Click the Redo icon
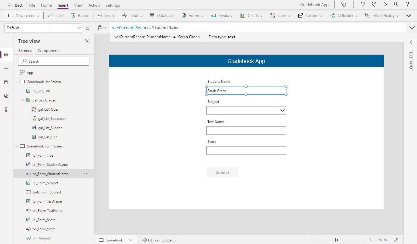This screenshot has height=244, width=417. [x=374, y=4]
